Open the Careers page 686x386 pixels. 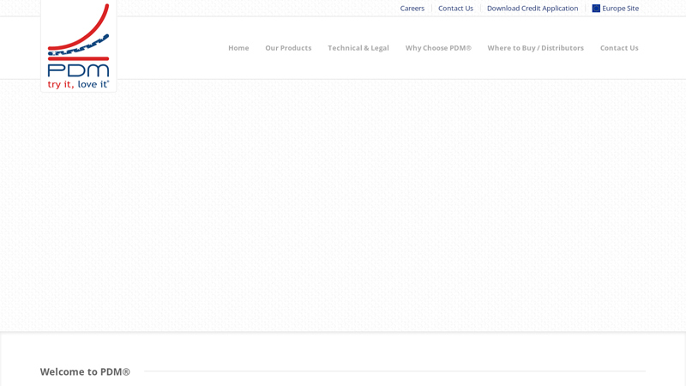tap(412, 9)
